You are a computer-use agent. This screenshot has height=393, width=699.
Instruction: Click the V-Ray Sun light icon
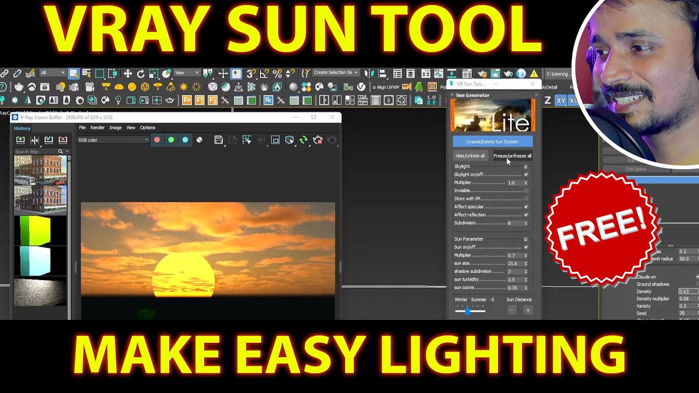(183, 87)
